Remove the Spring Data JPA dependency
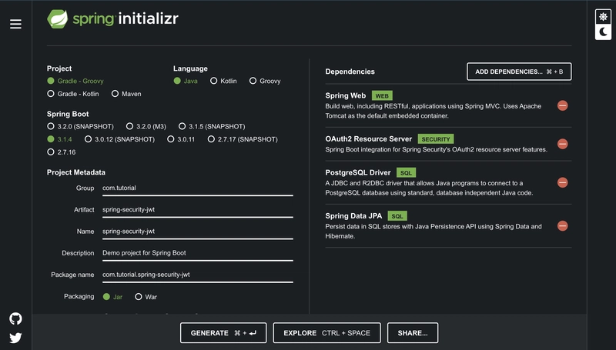616x350 pixels. click(563, 225)
